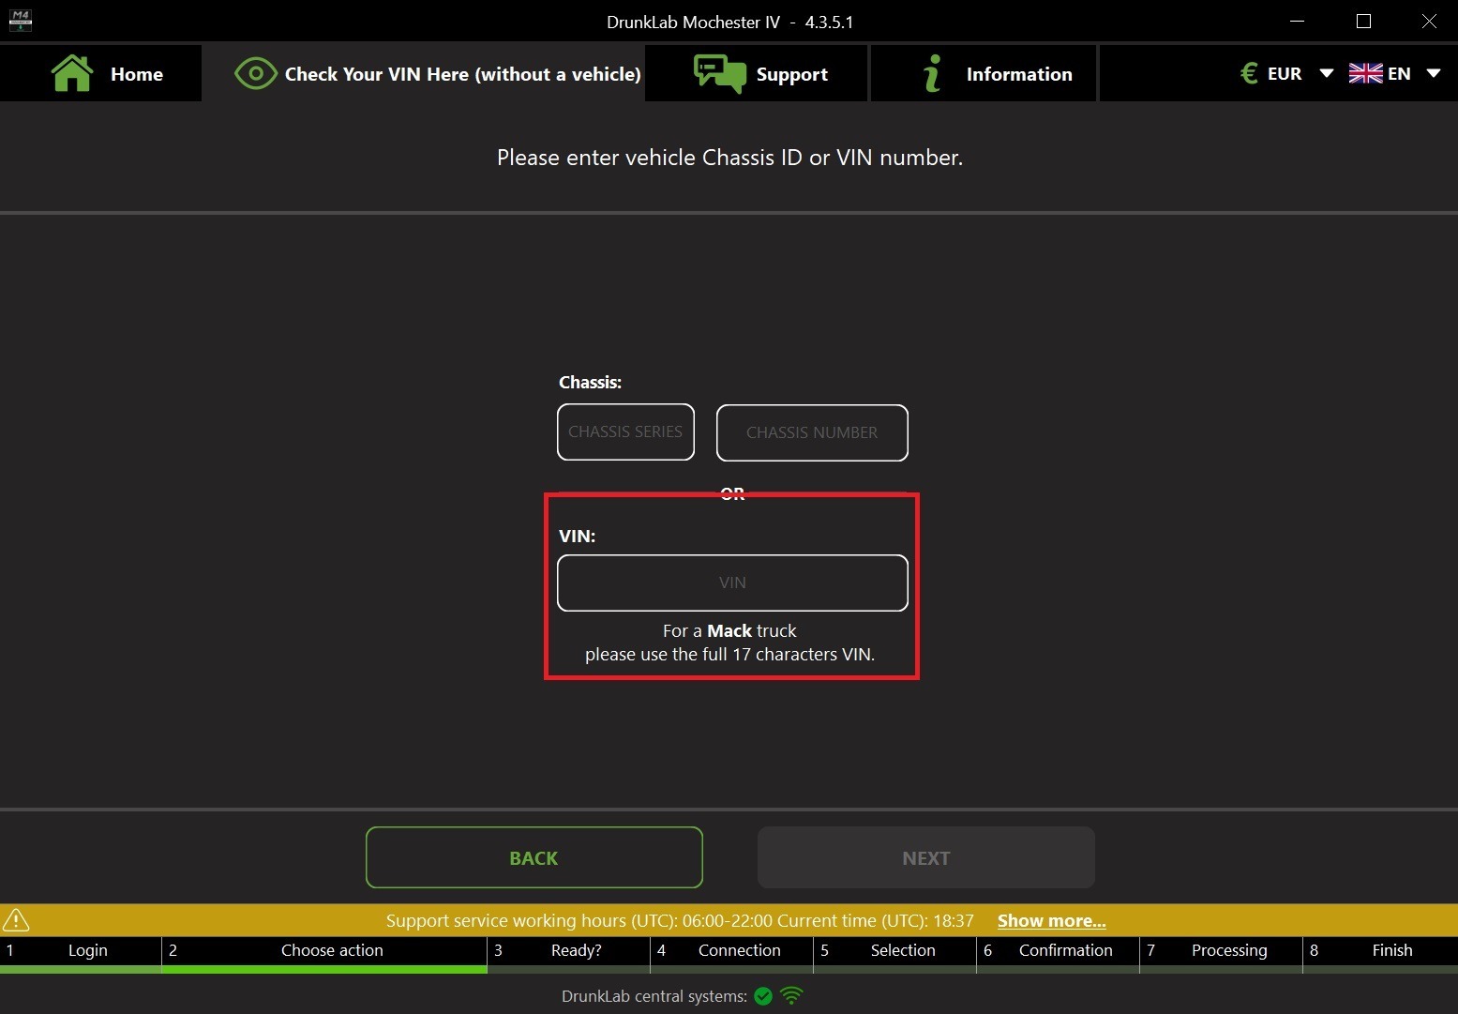Click the Information 'i' icon

pos(931,73)
